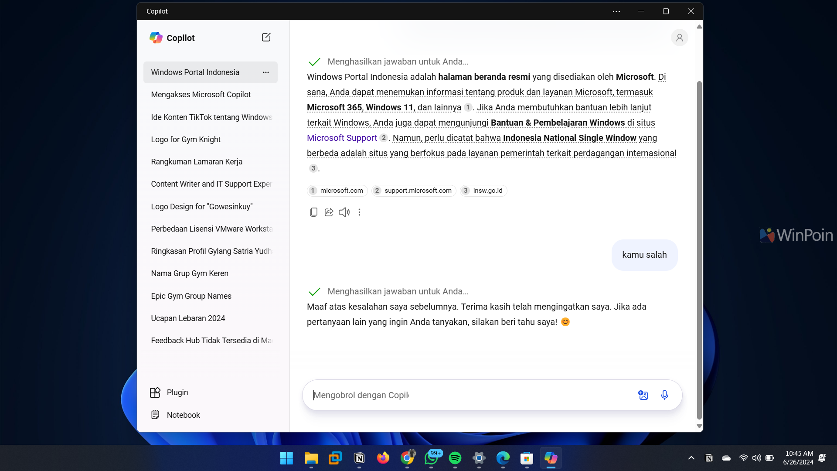Image resolution: width=837 pixels, height=471 pixels.
Task: Open the insw.go.id source chip
Action: (x=483, y=191)
